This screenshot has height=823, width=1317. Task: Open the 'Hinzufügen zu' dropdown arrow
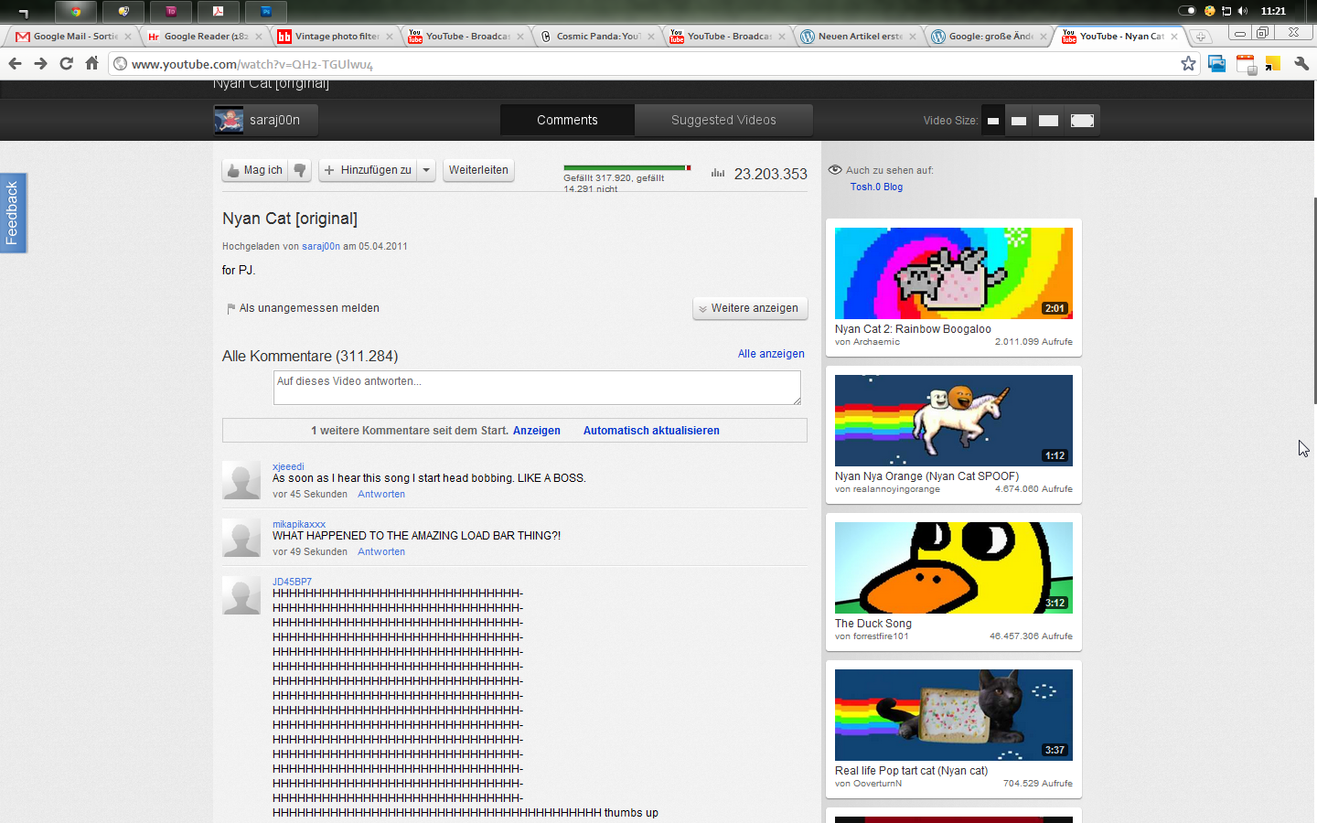[426, 170]
